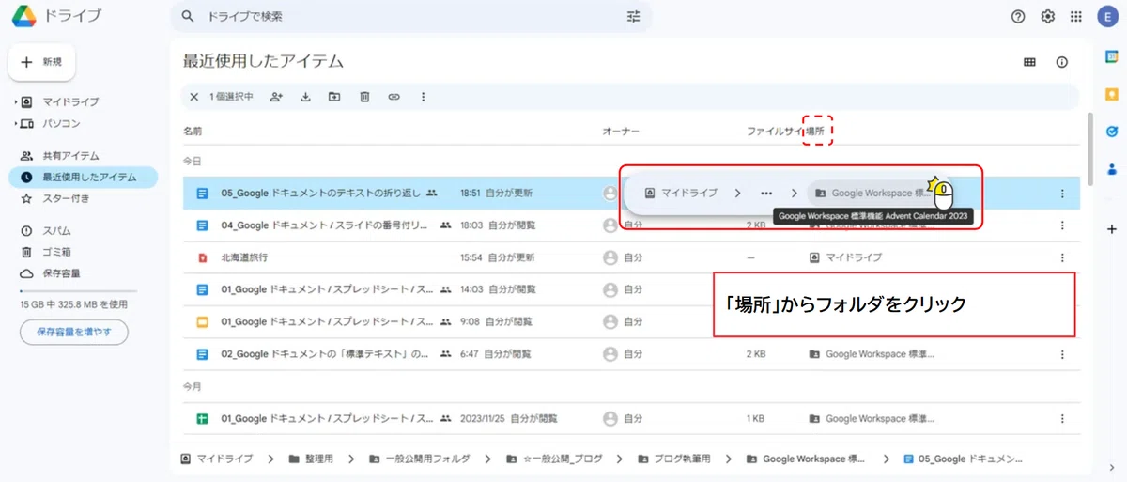The image size is (1127, 482).
Task: Select 最近使用したアイテム in sidebar
Action: pos(83,177)
